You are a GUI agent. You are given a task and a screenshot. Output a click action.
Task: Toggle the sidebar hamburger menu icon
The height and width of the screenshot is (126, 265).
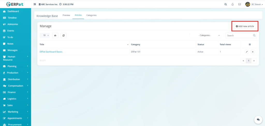click(35, 4)
